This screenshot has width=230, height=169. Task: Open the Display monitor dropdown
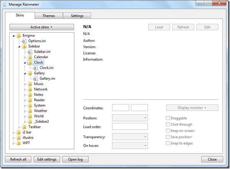(x=192, y=108)
